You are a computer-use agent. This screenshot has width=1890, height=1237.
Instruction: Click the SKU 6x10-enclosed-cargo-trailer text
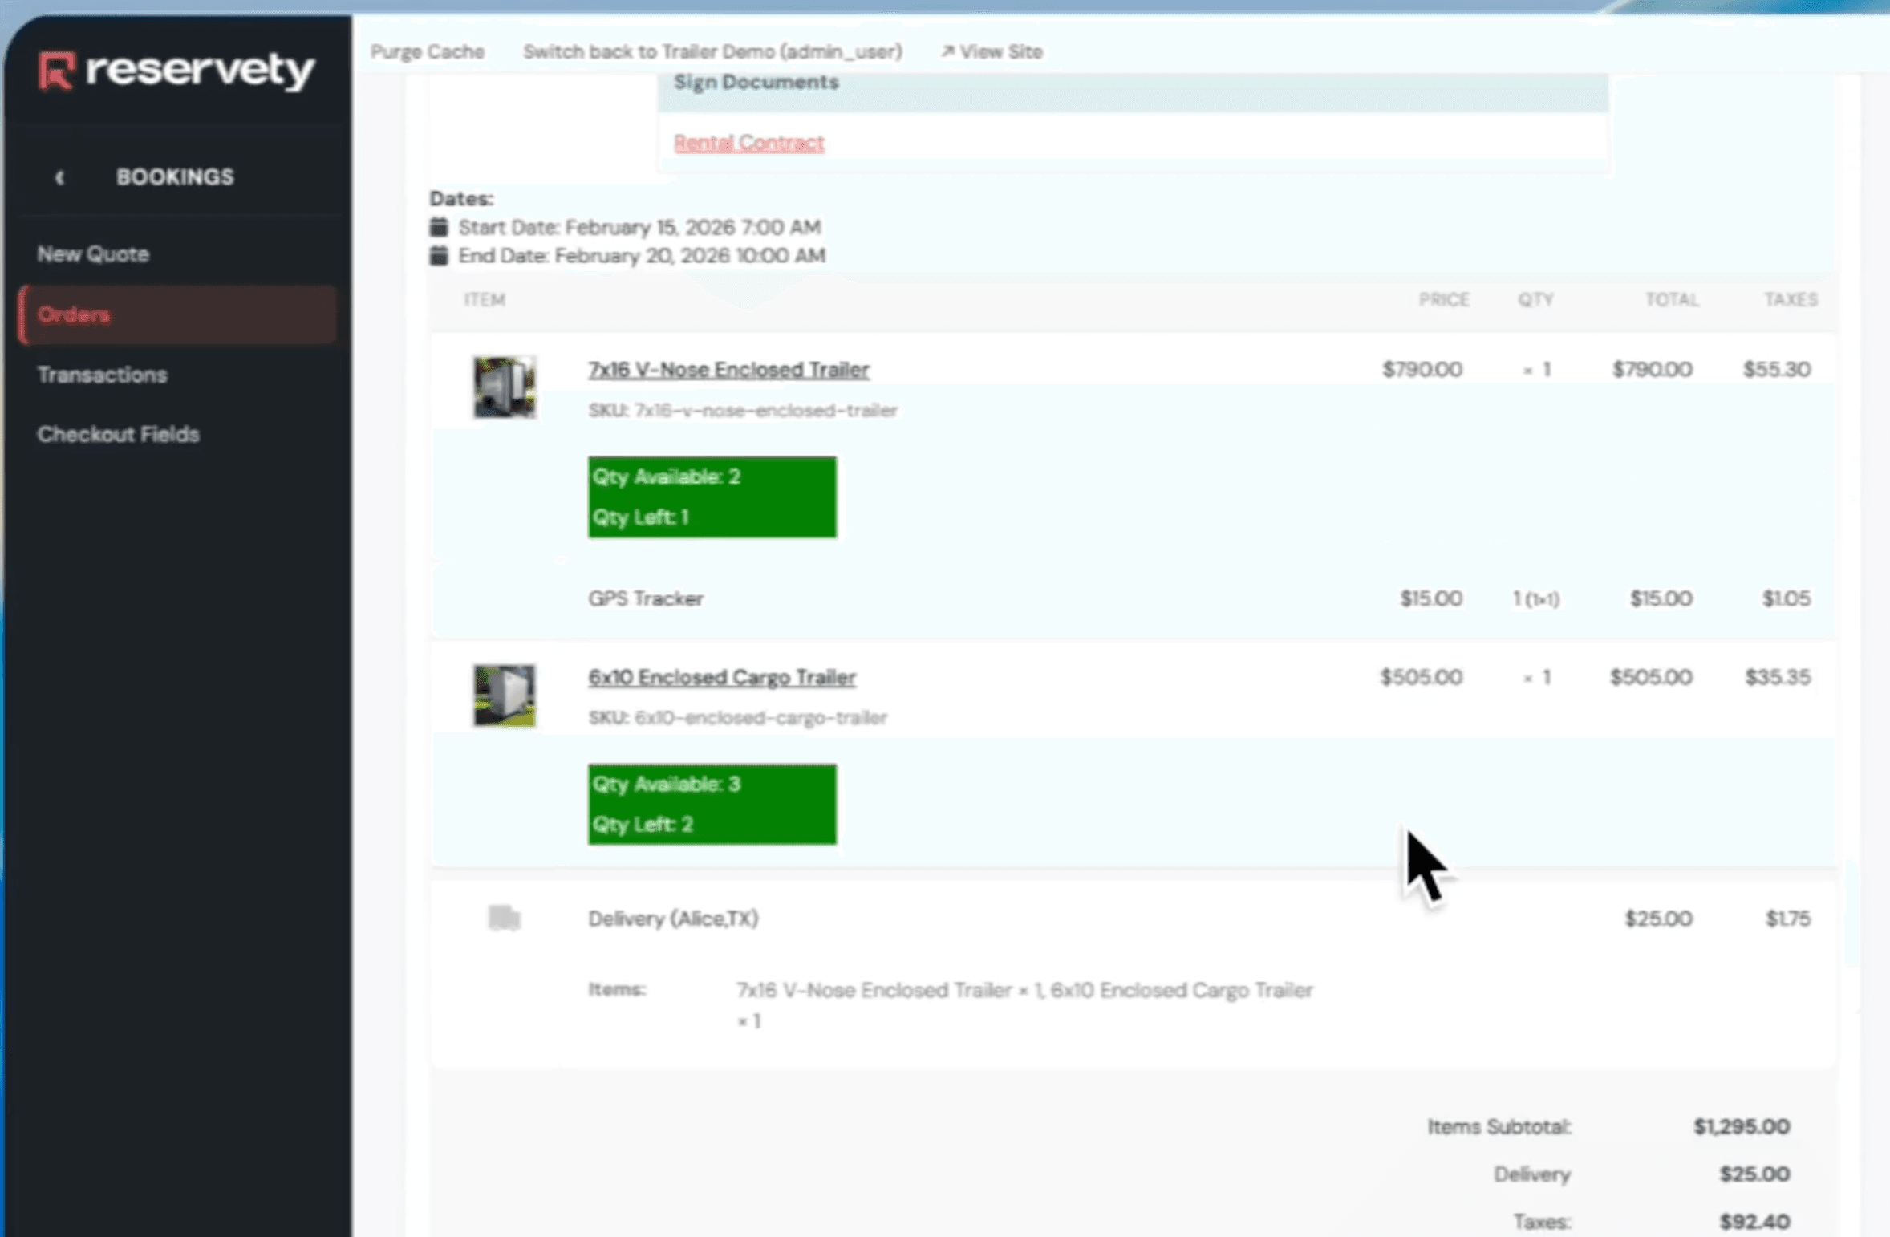pyautogui.click(x=737, y=718)
